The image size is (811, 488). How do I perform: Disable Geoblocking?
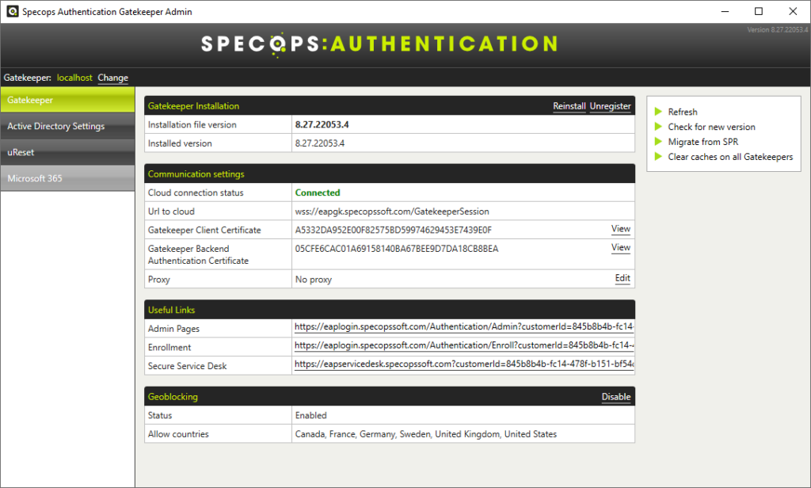tap(616, 397)
